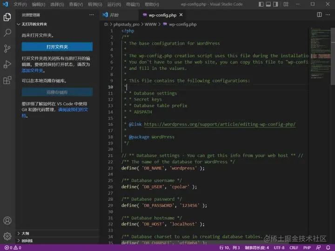335x251 pixels.
Task: Open the 转到(G) menu
Action: point(95,4)
